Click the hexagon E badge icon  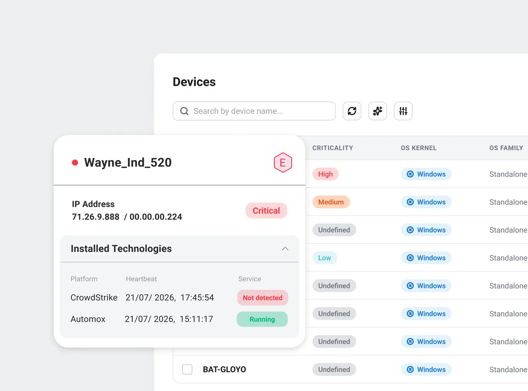(283, 163)
